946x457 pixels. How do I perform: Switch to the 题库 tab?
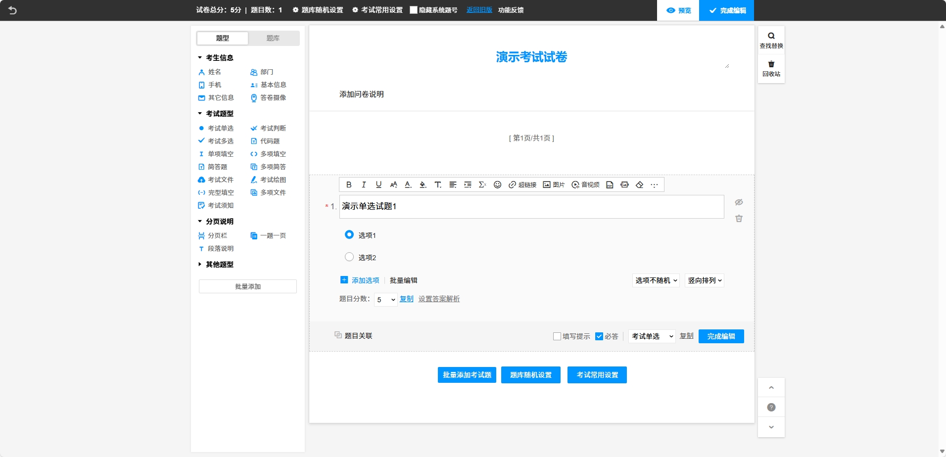[x=273, y=38]
